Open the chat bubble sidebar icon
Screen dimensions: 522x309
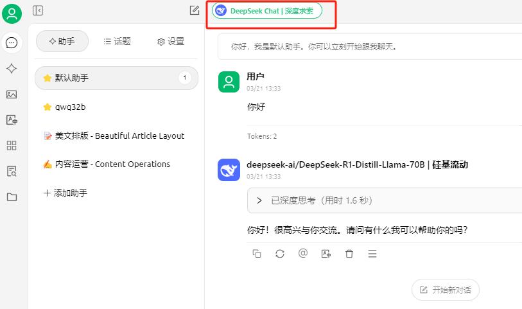[x=12, y=43]
